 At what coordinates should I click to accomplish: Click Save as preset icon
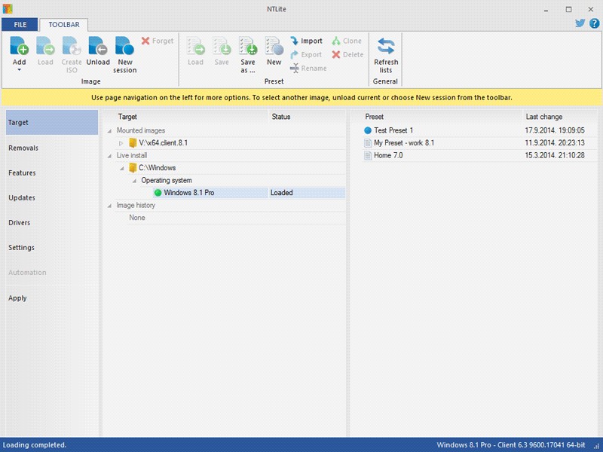tap(247, 47)
